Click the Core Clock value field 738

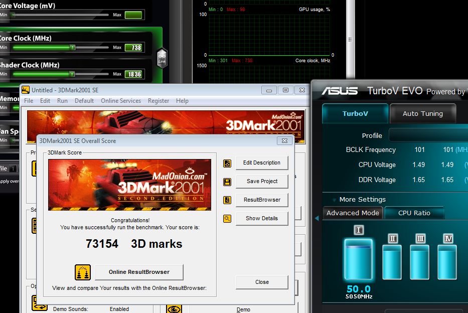point(133,48)
